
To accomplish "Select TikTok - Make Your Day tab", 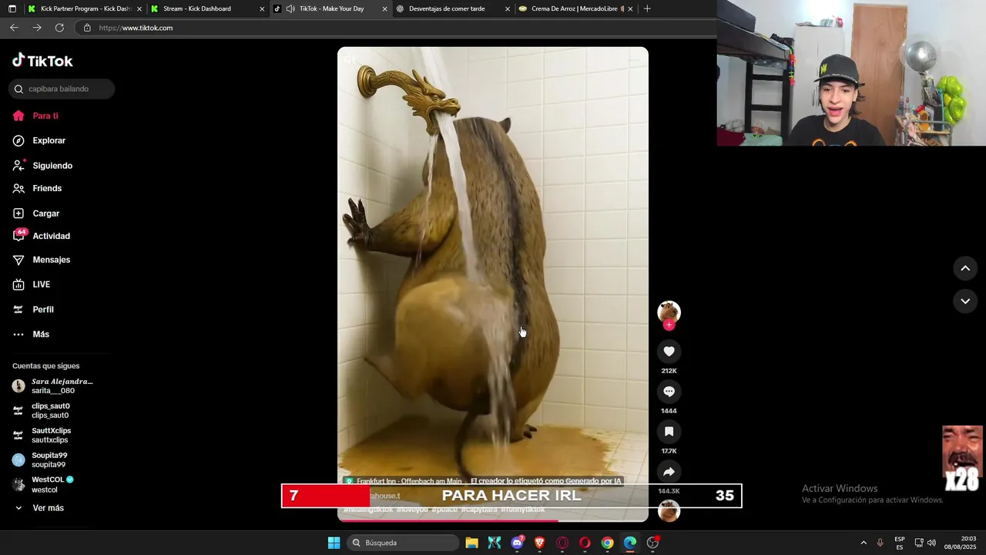I will coord(331,9).
